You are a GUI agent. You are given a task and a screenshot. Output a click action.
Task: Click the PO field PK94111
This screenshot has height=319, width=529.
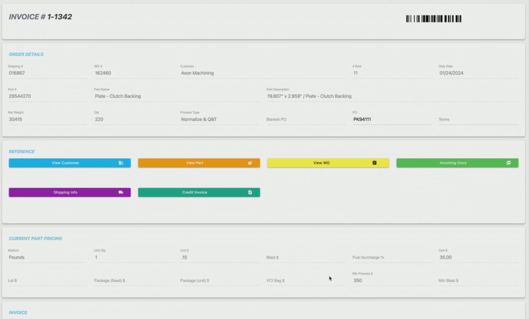(392, 119)
